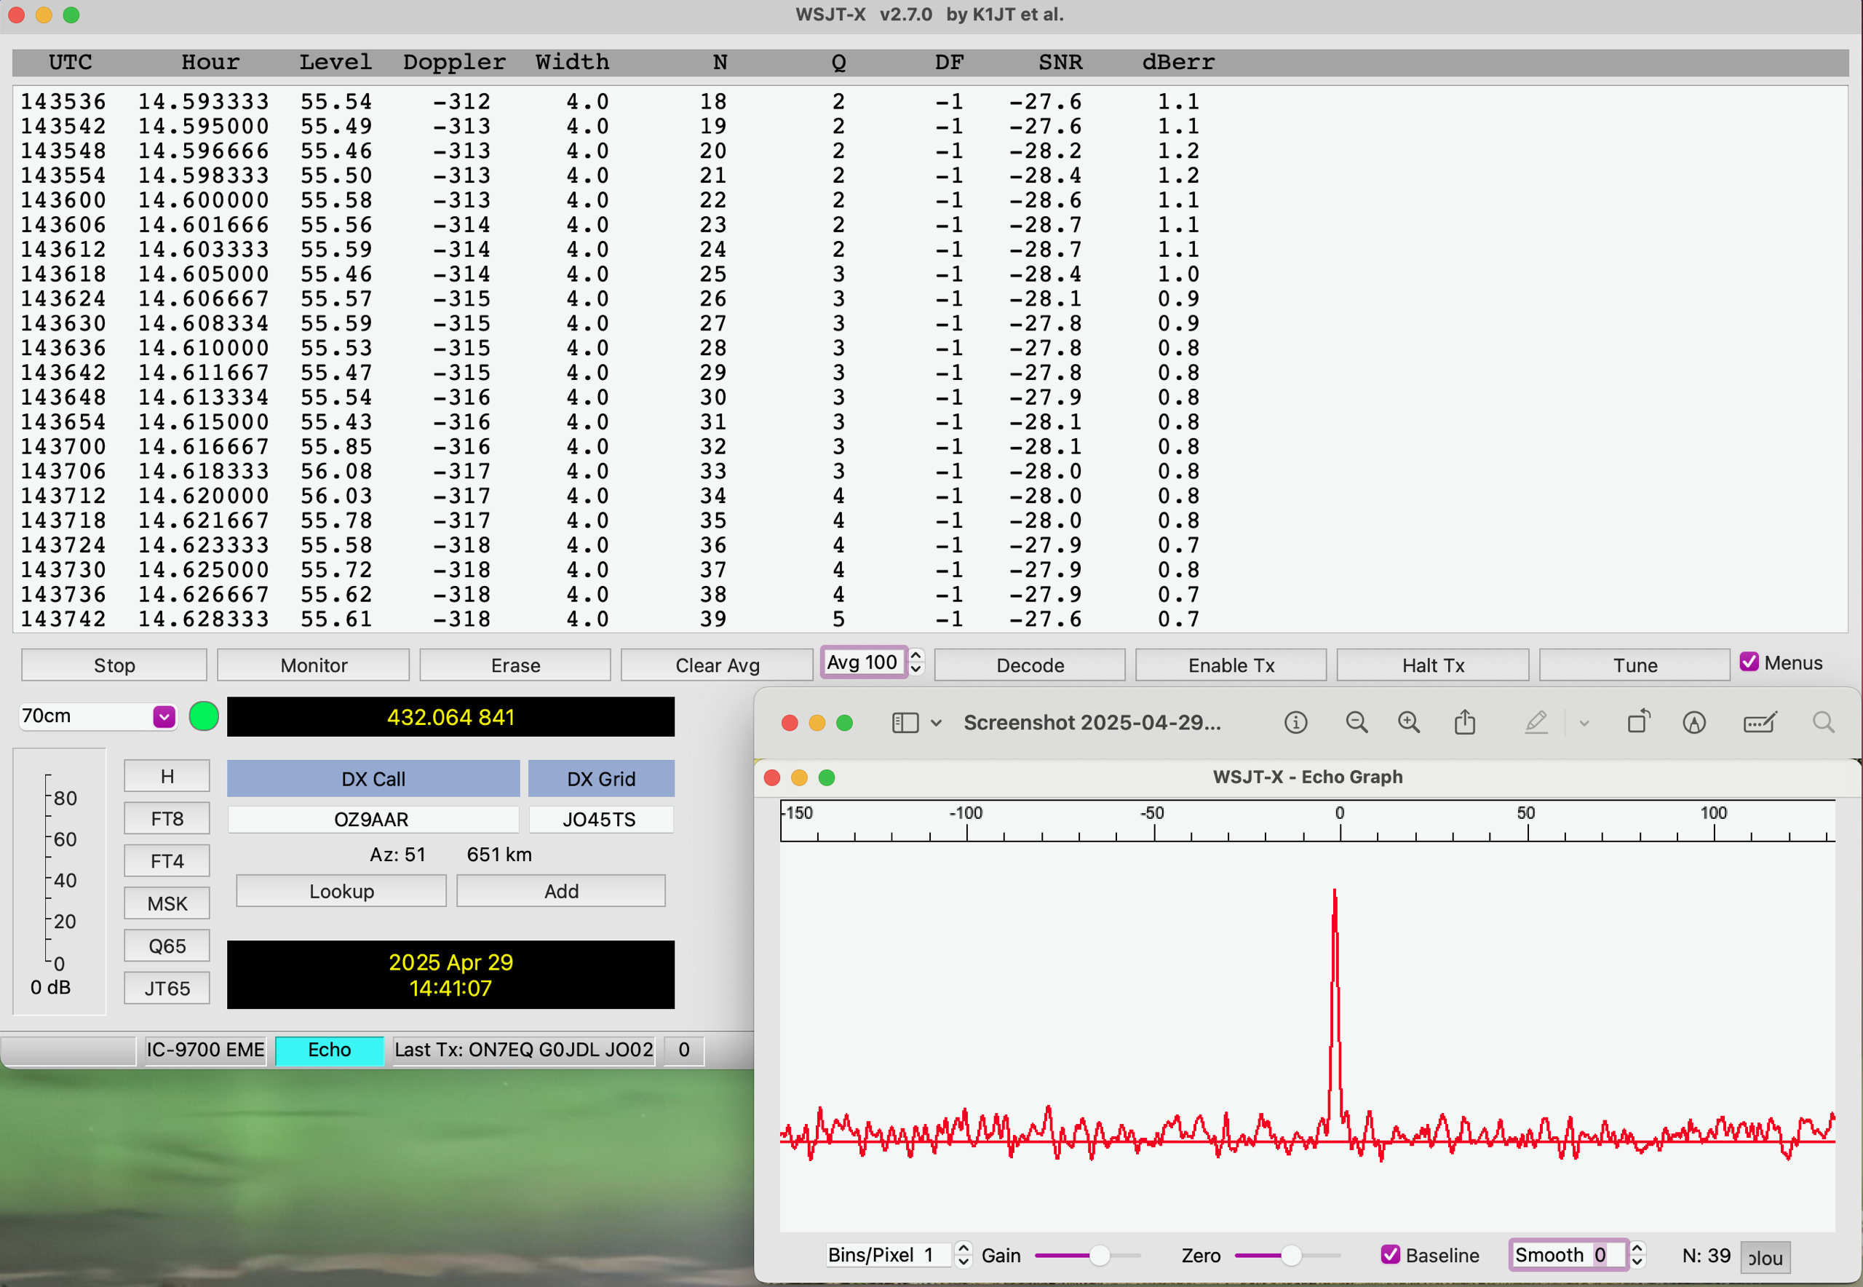Open the Share icon in Preview
Screen dimensions: 1863x1287
coord(1465,721)
